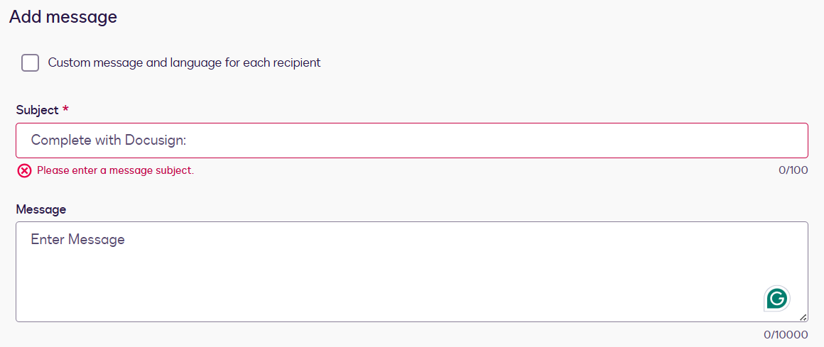Click the Grammarly icon in the Message box
The width and height of the screenshot is (824, 347).
777,298
